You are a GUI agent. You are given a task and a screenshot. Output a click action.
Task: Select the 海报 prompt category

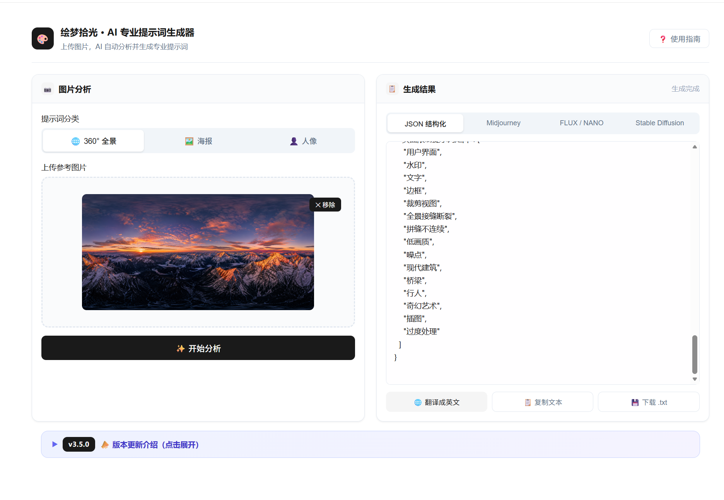198,141
